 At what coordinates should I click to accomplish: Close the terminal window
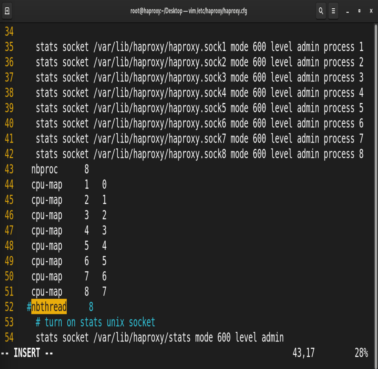tap(371, 11)
